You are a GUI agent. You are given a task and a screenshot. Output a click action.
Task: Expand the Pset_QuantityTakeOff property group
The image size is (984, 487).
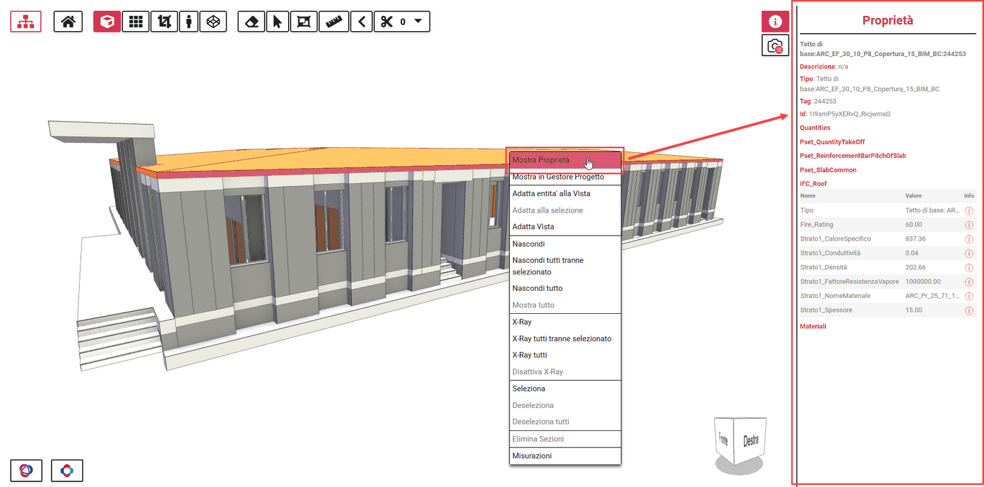[831, 141]
